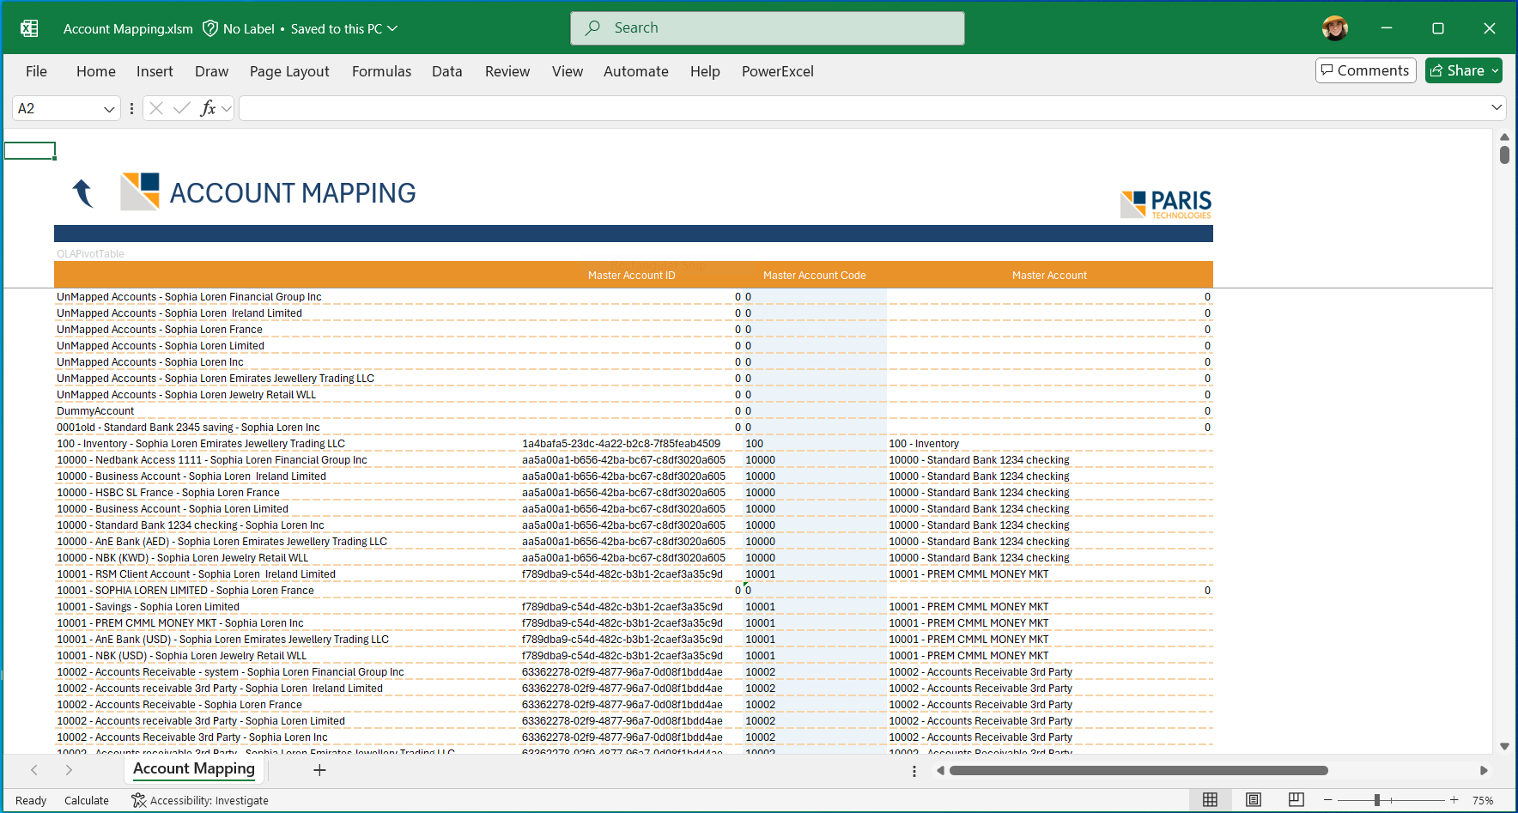
Task: Open the Share button dropdown
Action: point(1495,71)
